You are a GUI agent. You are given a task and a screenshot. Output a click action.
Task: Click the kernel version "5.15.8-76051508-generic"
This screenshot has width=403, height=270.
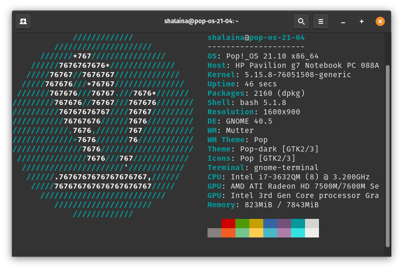(x=298, y=74)
